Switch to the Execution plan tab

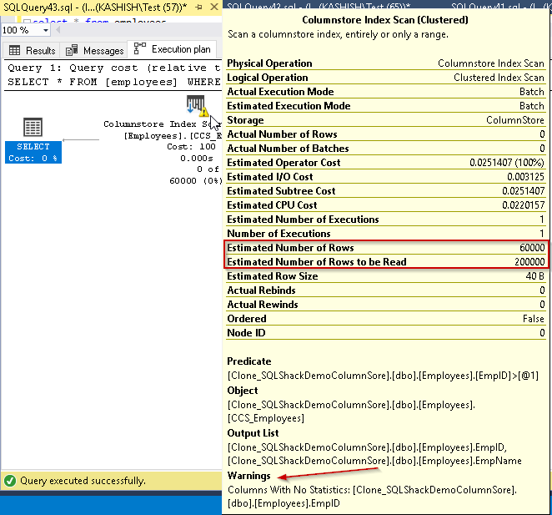173,49
